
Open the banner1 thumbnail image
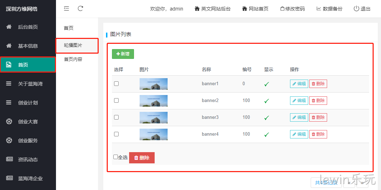tap(154, 84)
